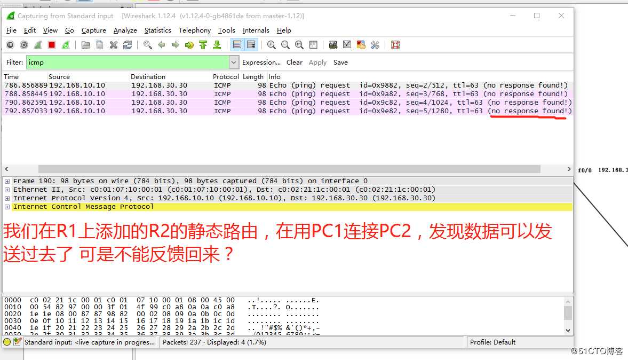Open the Help menu

pyautogui.click(x=283, y=30)
